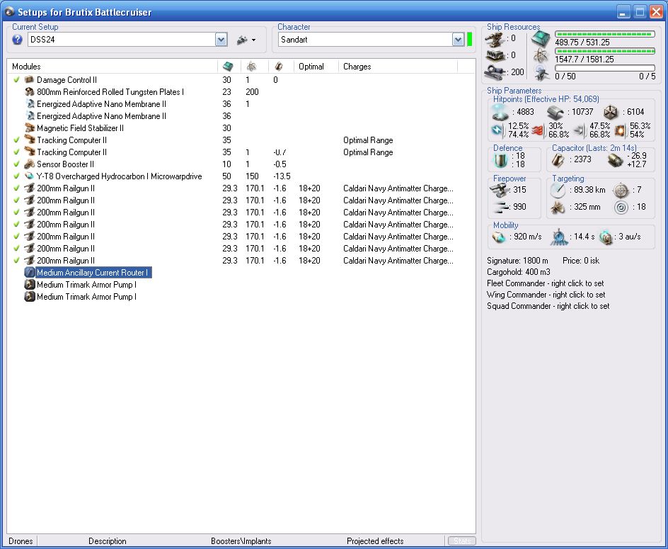Click the Sensor Booster II module icon
The image size is (668, 549).
[x=30, y=164]
